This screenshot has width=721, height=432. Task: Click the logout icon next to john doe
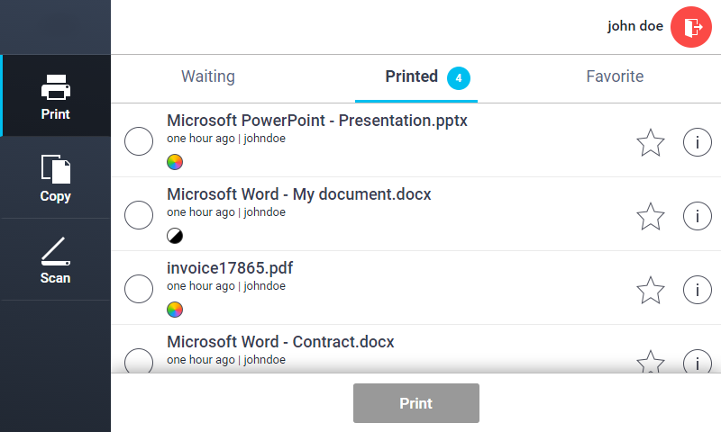[691, 26]
